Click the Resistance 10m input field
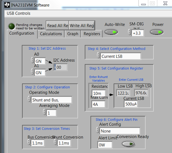 pos(98,93)
